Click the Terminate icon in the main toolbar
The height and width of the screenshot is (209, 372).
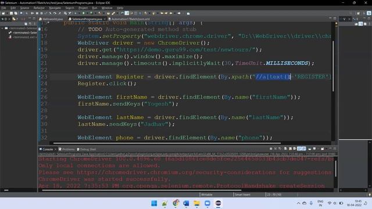point(41,13)
